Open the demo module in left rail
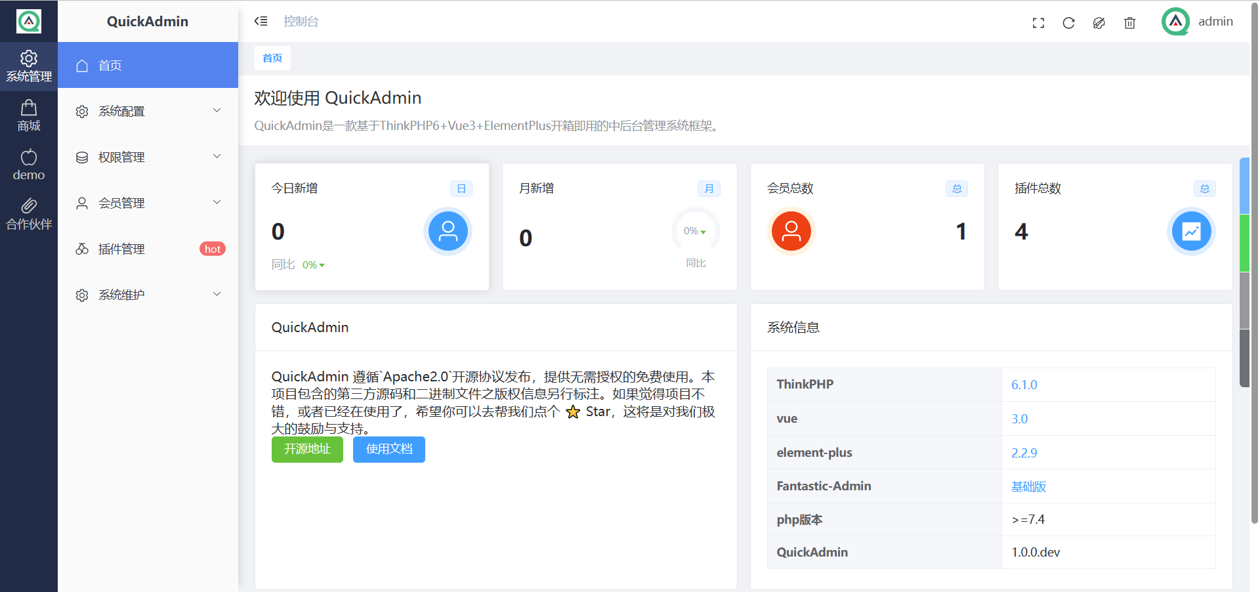 29,165
